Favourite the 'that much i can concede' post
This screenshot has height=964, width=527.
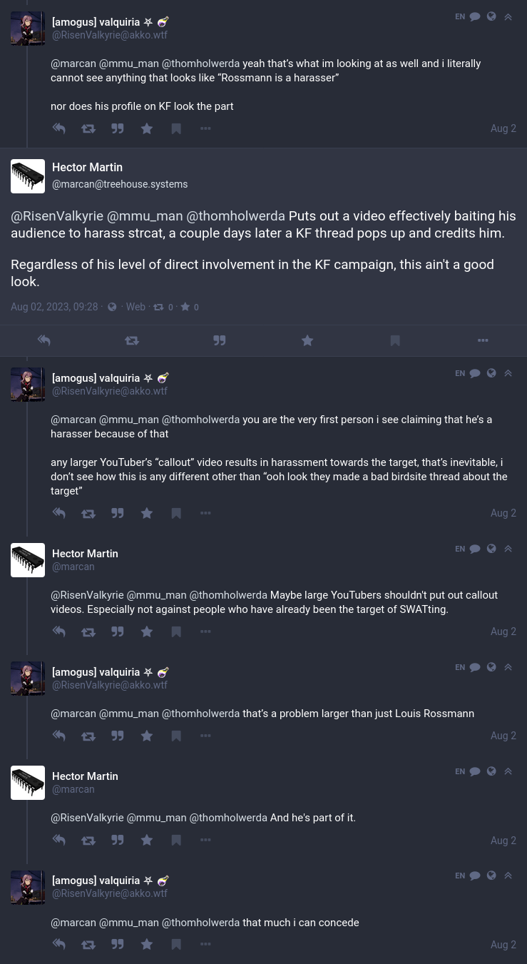point(147,945)
